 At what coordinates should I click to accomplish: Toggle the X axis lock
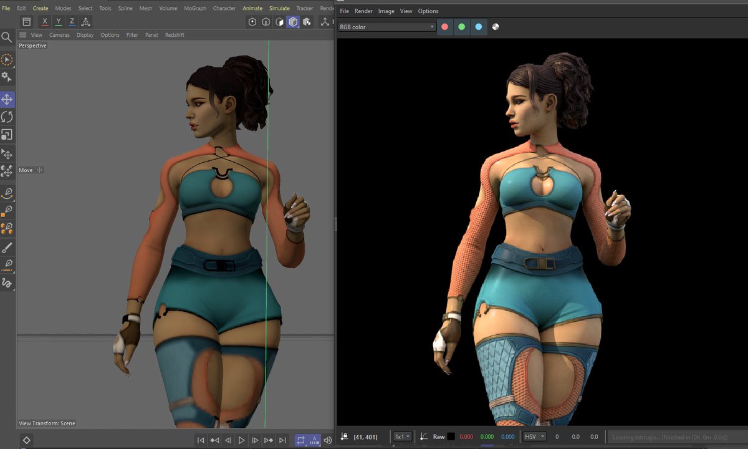click(45, 22)
